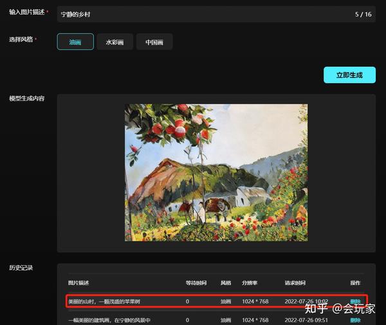The image size is (386, 325).
Task: Select the 中国画 style option
Action: [154, 42]
